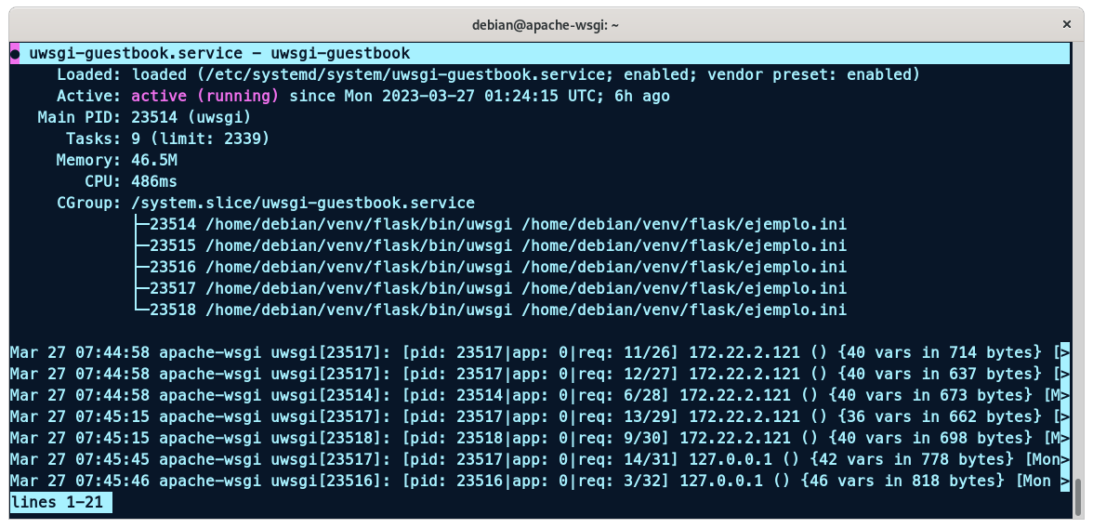Click the truncation arrow on req 3/32 line
1093x528 pixels.
[1064, 482]
